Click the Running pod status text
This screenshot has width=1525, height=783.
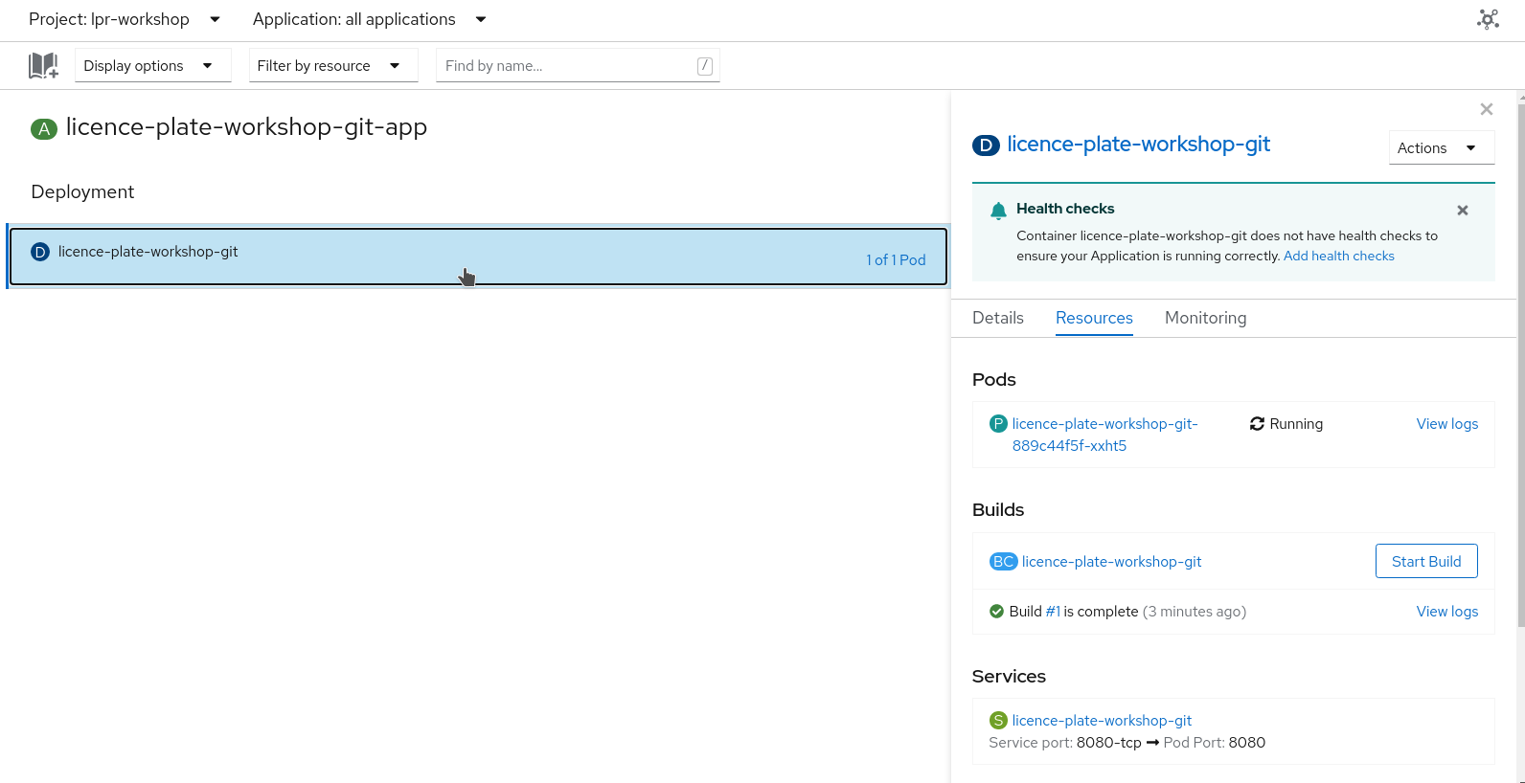click(x=1296, y=424)
